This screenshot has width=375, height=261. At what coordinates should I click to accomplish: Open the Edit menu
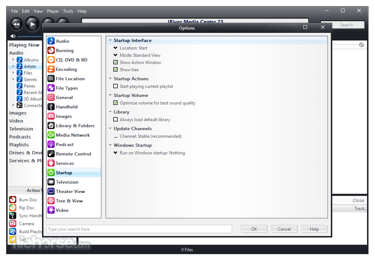[x=26, y=11]
